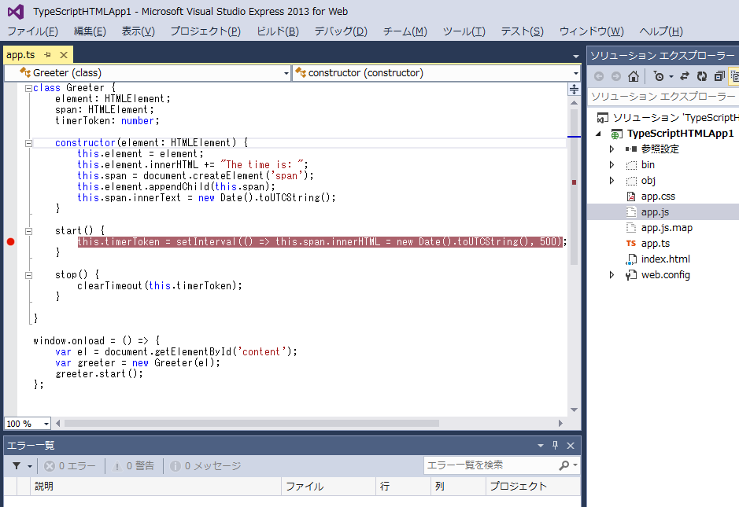This screenshot has width=739, height=507.
Task: Expand the bin folder node
Action: coord(612,165)
